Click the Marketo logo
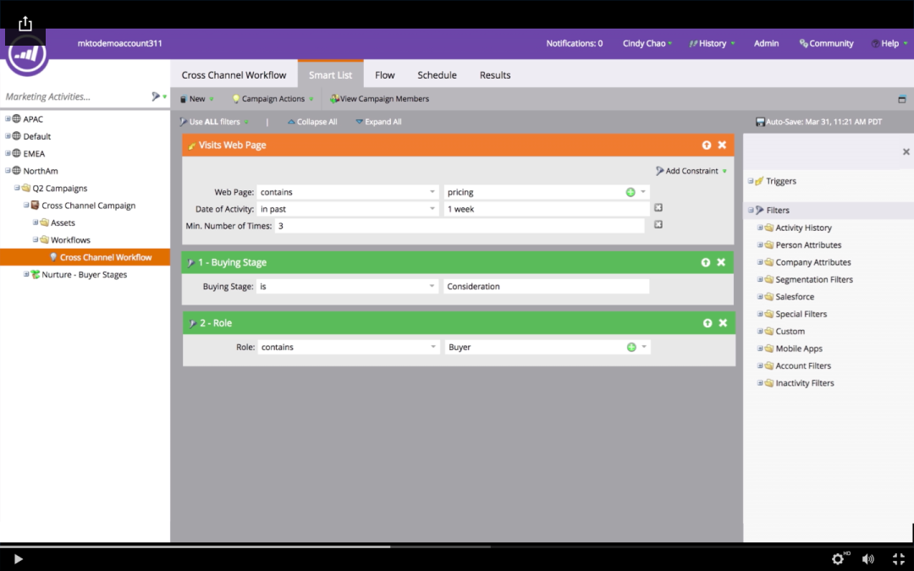This screenshot has width=914, height=571. point(27,55)
